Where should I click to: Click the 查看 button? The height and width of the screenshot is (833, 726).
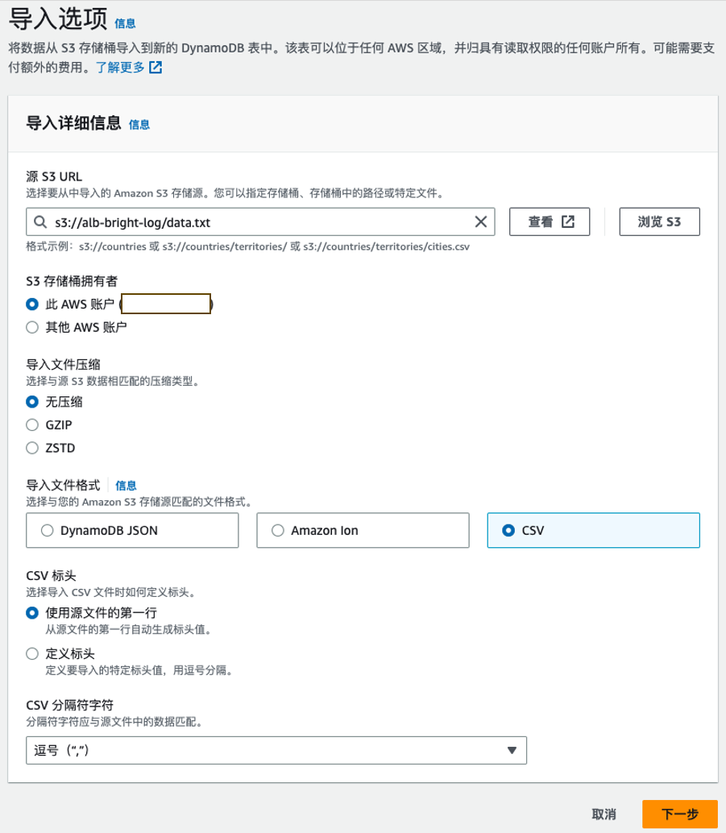tap(550, 222)
